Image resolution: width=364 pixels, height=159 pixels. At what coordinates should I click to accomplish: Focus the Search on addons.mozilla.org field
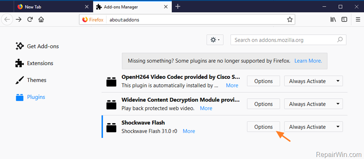(x=288, y=40)
